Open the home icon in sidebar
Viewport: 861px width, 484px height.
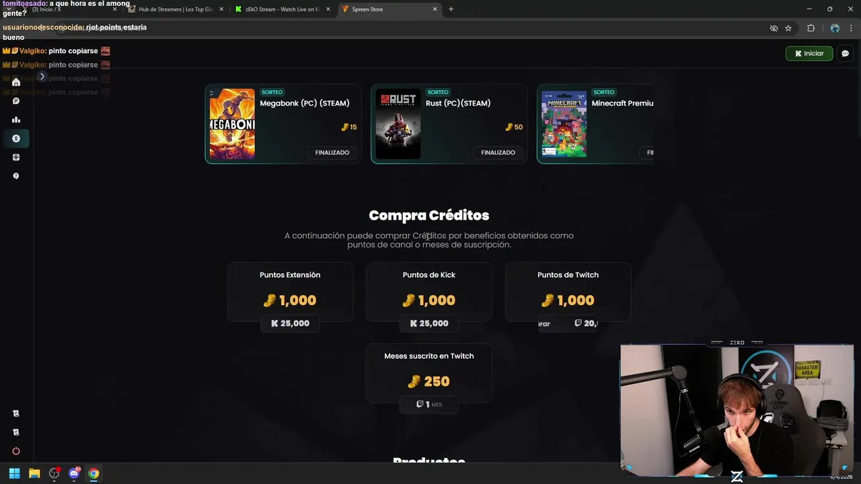(16, 82)
